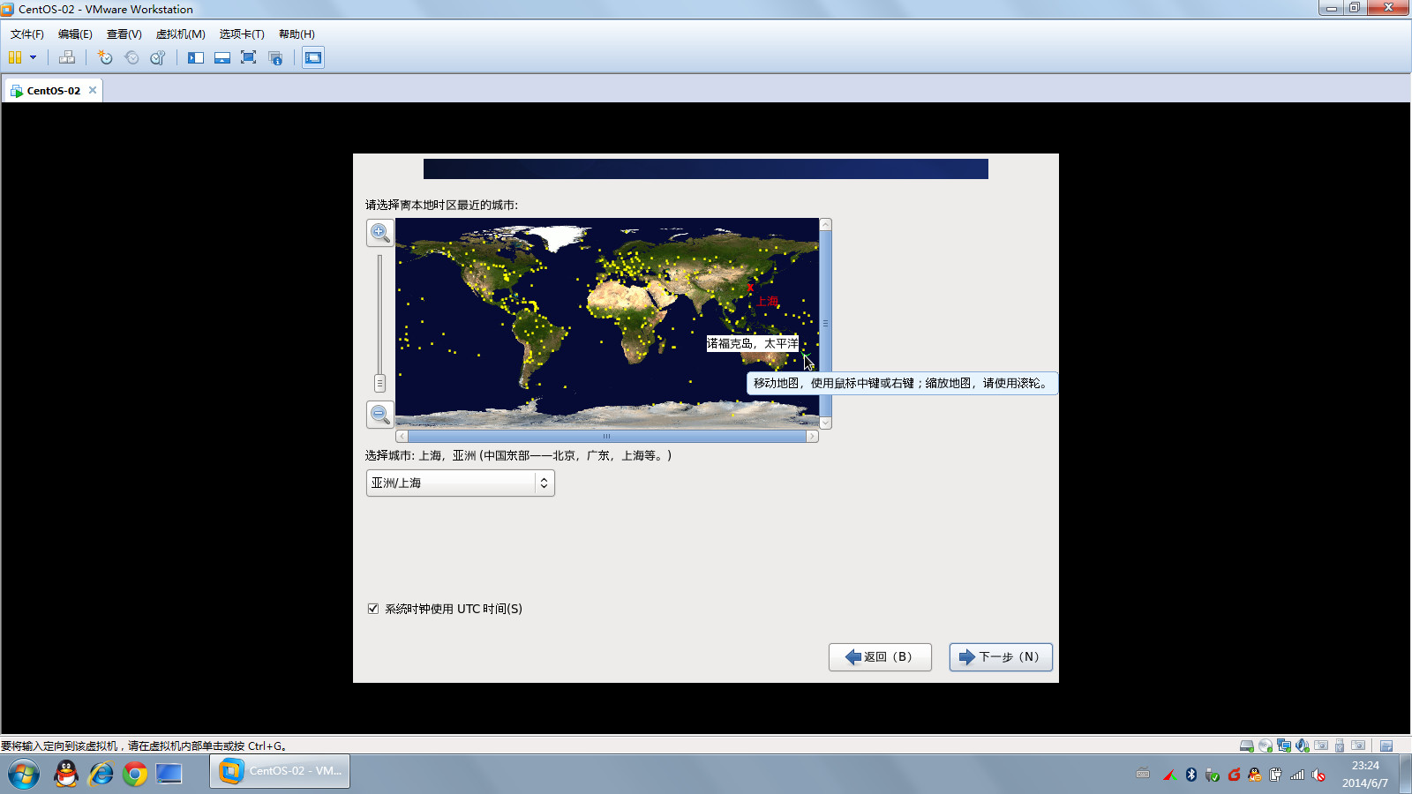Screen dimensions: 1412x794
Task: Click the safely remove hardware tray icon
Action: click(1213, 775)
